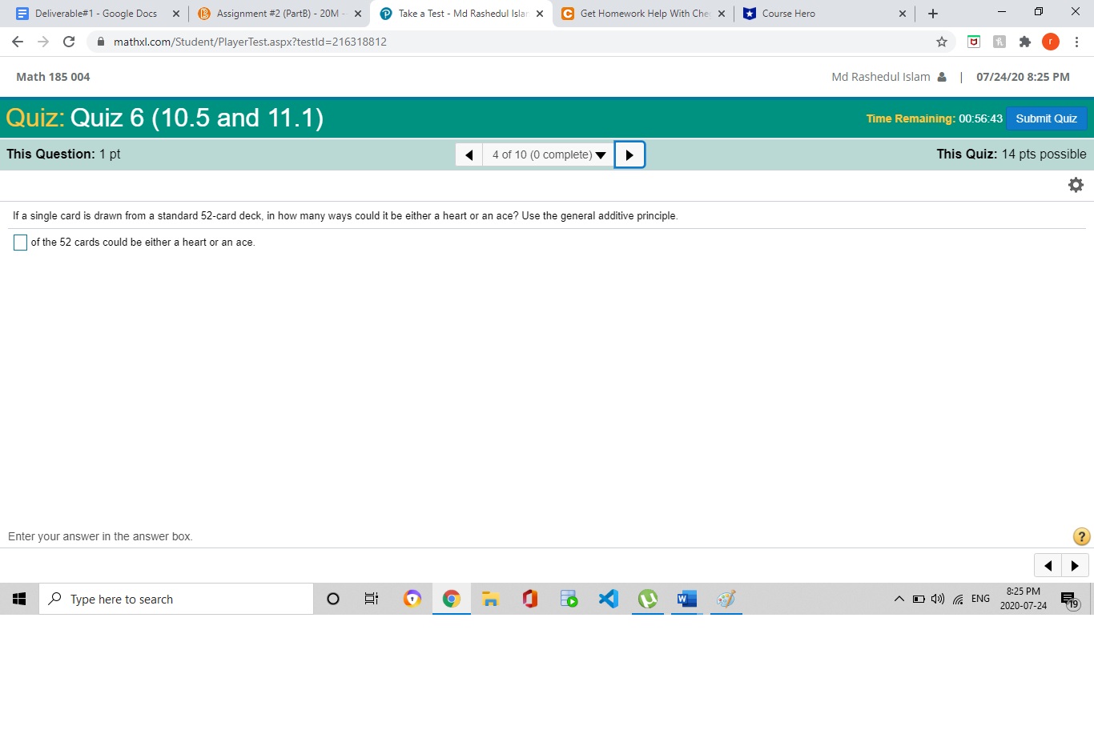The height and width of the screenshot is (730, 1094).
Task: Click the Wi-Fi network tray icon
Action: [x=958, y=598]
